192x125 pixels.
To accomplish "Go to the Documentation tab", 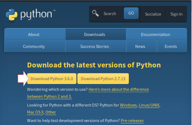I will coord(155,34).
